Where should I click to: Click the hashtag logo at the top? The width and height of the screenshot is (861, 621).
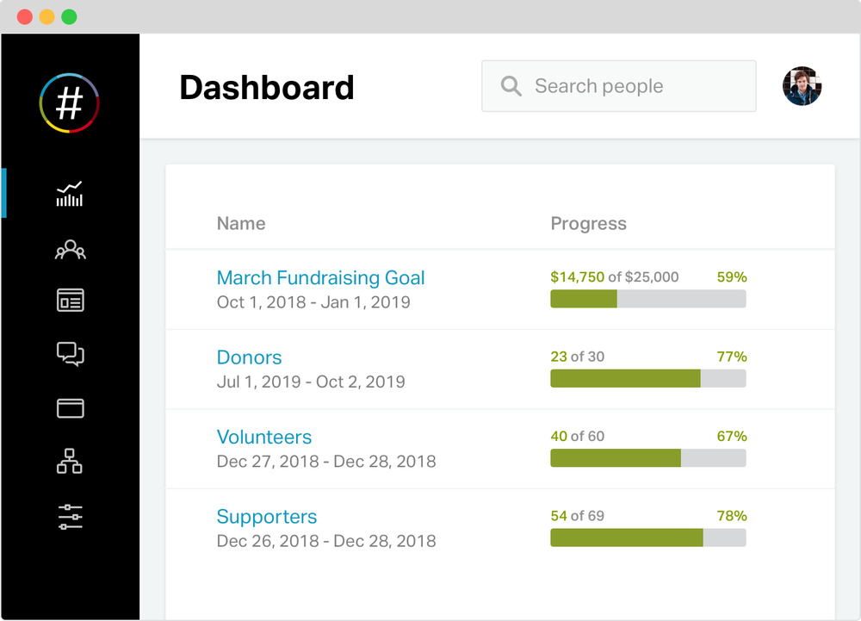point(70,102)
